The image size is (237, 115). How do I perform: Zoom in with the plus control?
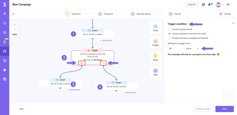pos(15,24)
